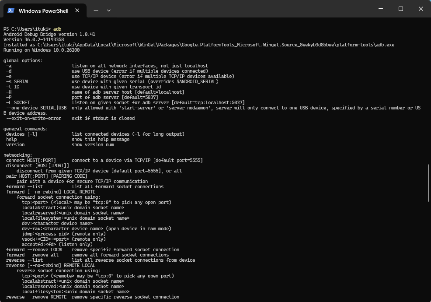Click 'reverse --list' command text
Image resolution: width=431 pixels, height=302 pixels.
click(24, 260)
